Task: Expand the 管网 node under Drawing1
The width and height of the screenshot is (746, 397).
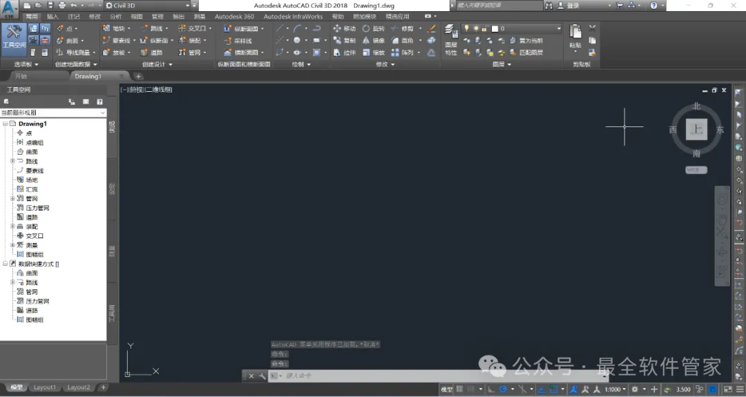Action: (13, 198)
